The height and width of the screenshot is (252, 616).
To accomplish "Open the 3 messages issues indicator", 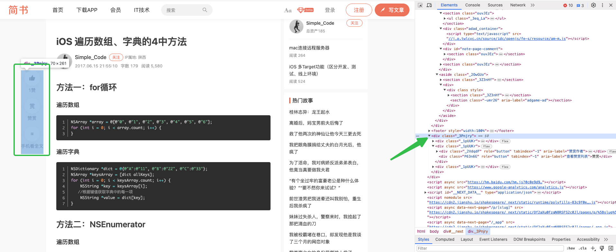I will pos(580,5).
